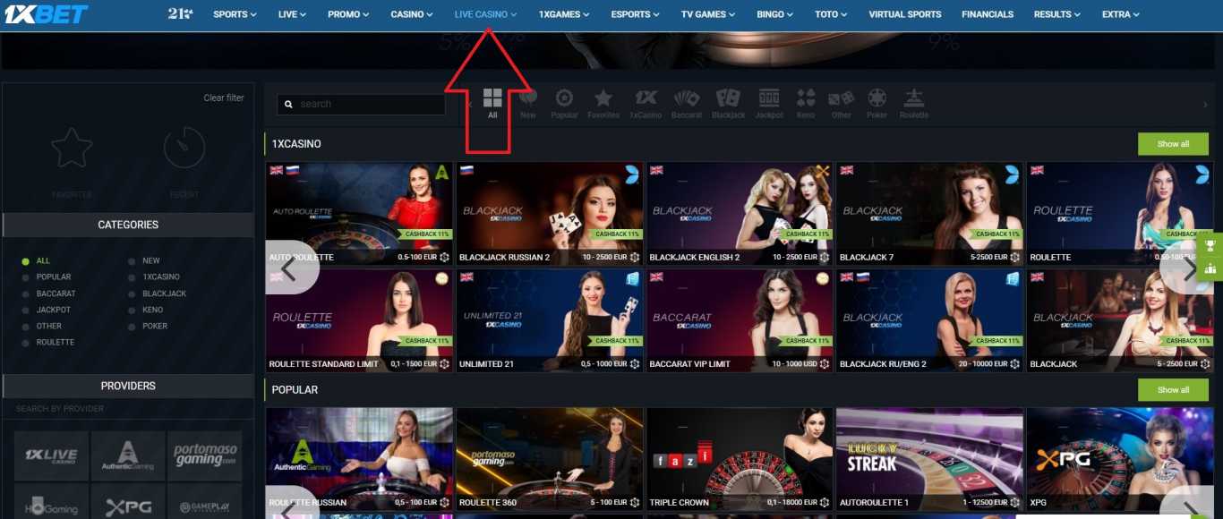The image size is (1223, 519).
Task: Select the All games grid icon
Action: (492, 98)
